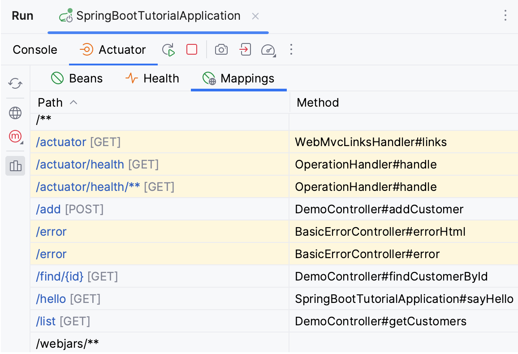
Task: Open the kebab menu next to the speedometer
Action: [x=291, y=50]
